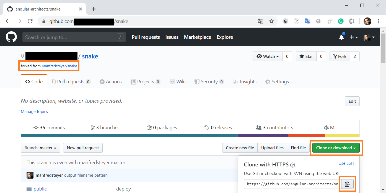Click browser back arrow
Image resolution: width=386 pixels, height=193 pixels.
coord(8,21)
